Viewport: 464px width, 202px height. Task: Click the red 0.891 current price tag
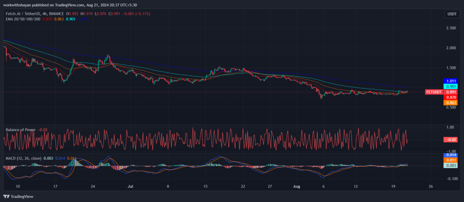point(451,92)
